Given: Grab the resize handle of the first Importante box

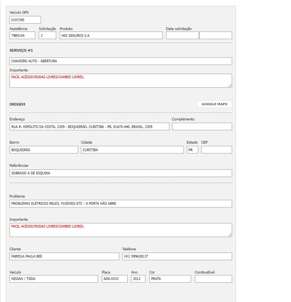Looking at the screenshot, I should (230, 85).
